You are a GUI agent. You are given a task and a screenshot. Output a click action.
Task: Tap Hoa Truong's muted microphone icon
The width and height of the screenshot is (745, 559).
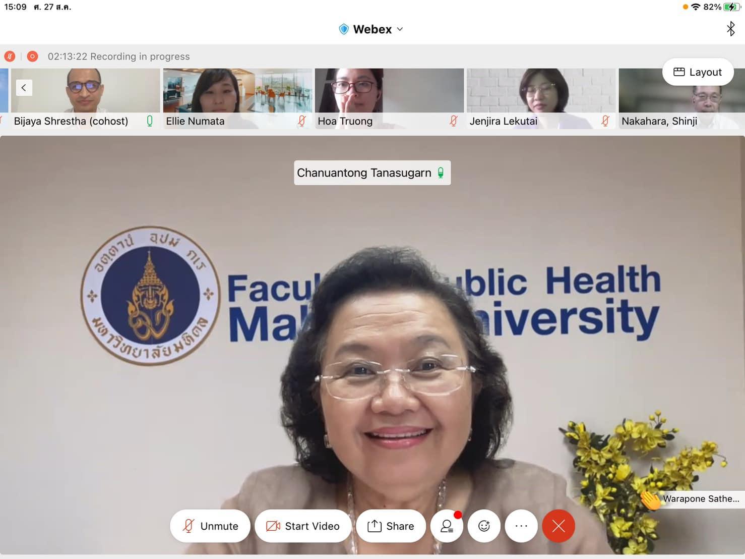click(x=454, y=121)
